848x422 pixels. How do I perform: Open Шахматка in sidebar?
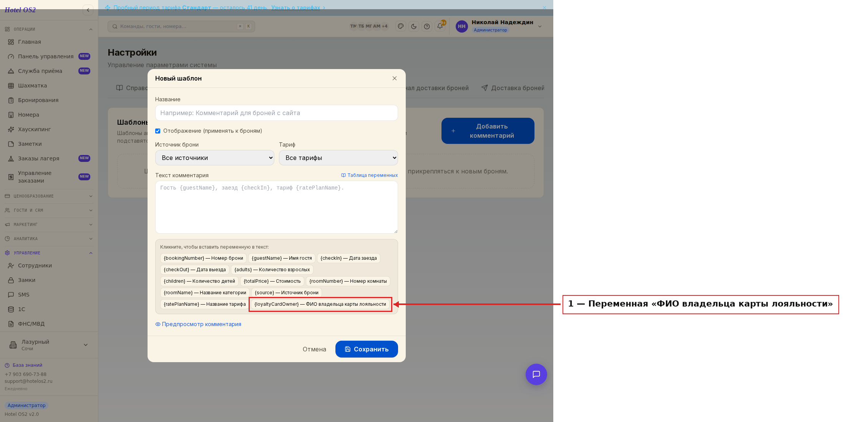(49, 86)
